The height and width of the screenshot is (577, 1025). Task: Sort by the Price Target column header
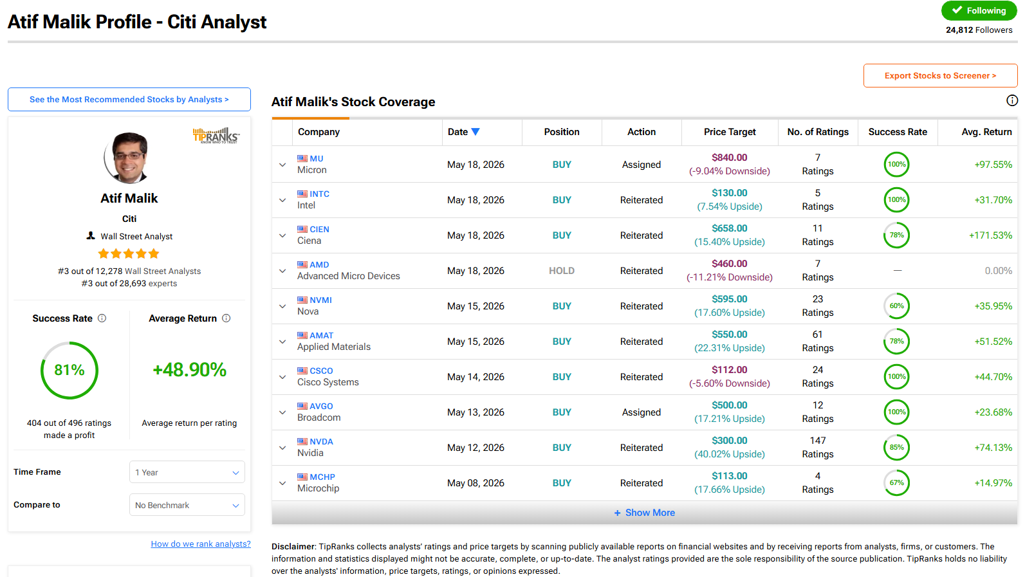point(730,132)
